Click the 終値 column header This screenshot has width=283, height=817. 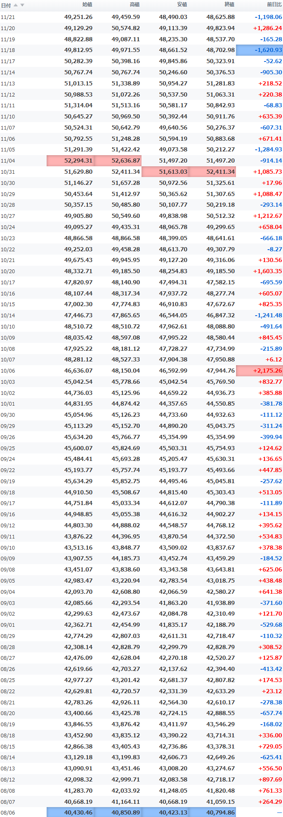pos(229,5)
